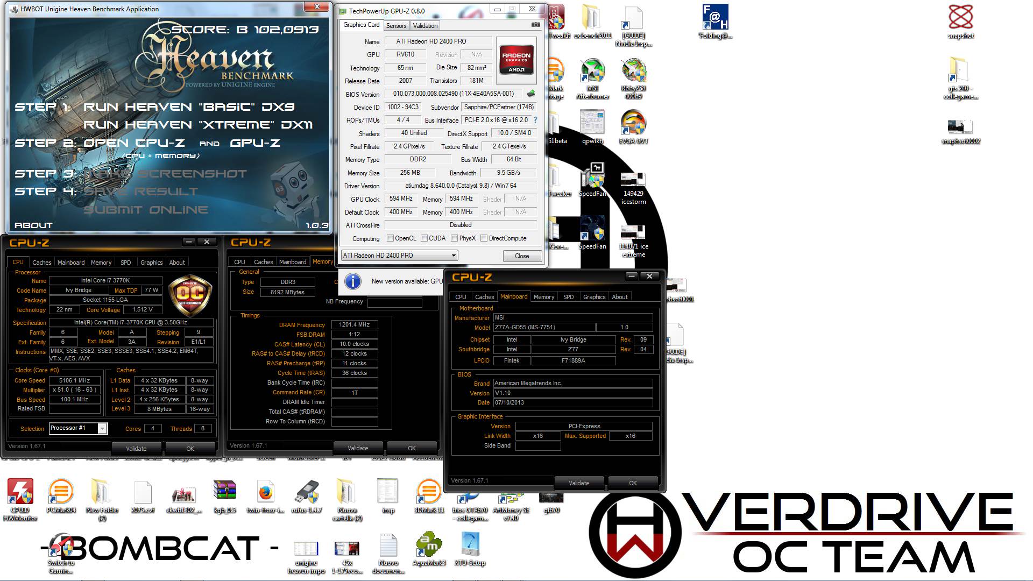The height and width of the screenshot is (581, 1033).
Task: Open the snaphsot0002 desktop image
Action: click(x=961, y=131)
